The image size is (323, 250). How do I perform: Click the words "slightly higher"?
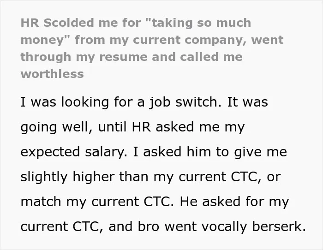pos(68,177)
